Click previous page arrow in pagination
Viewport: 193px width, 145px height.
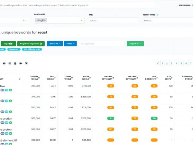[x=158, y=63]
